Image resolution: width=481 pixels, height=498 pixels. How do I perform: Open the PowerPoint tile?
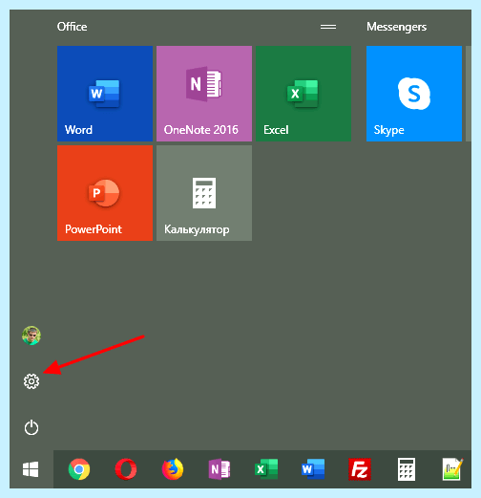click(x=105, y=193)
